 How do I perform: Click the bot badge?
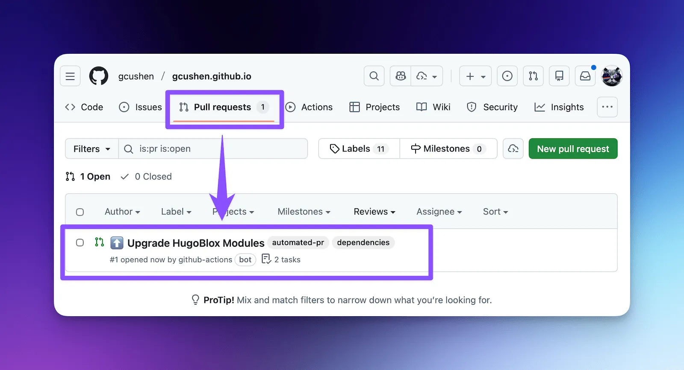coord(245,259)
